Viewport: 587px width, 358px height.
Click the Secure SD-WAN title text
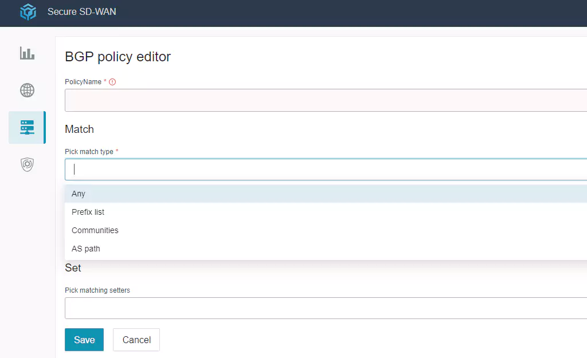click(x=81, y=12)
